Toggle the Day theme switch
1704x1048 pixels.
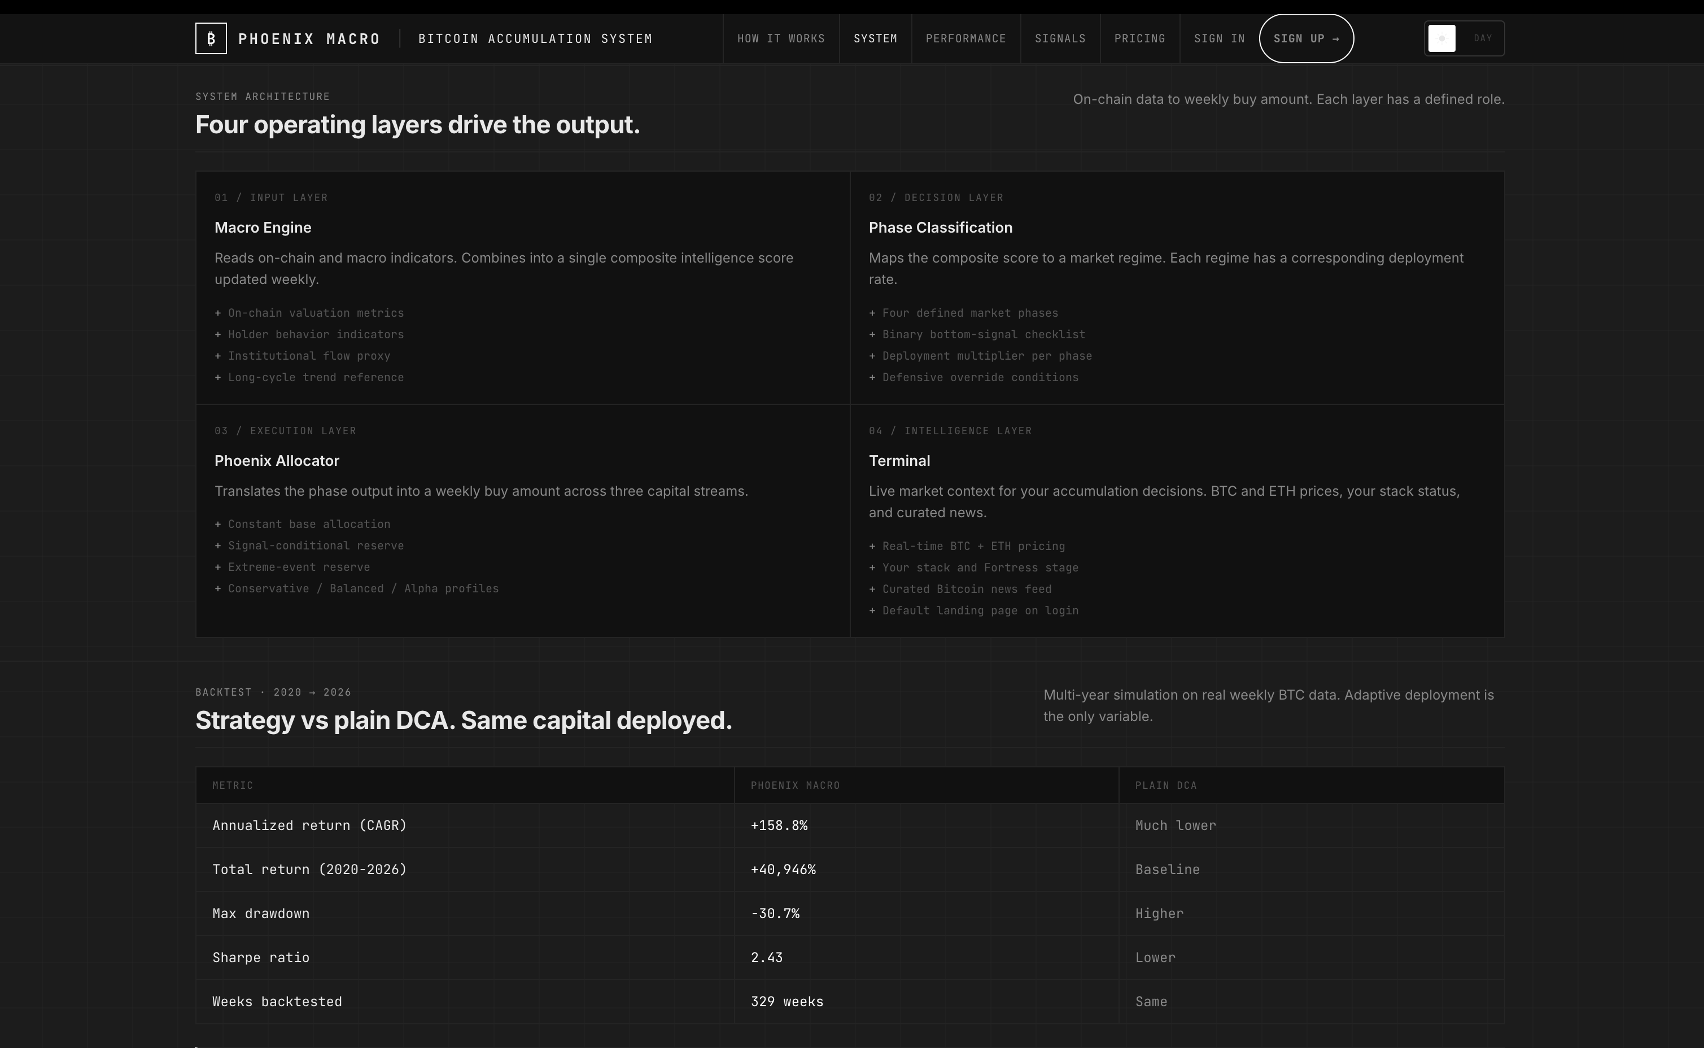pos(1463,39)
